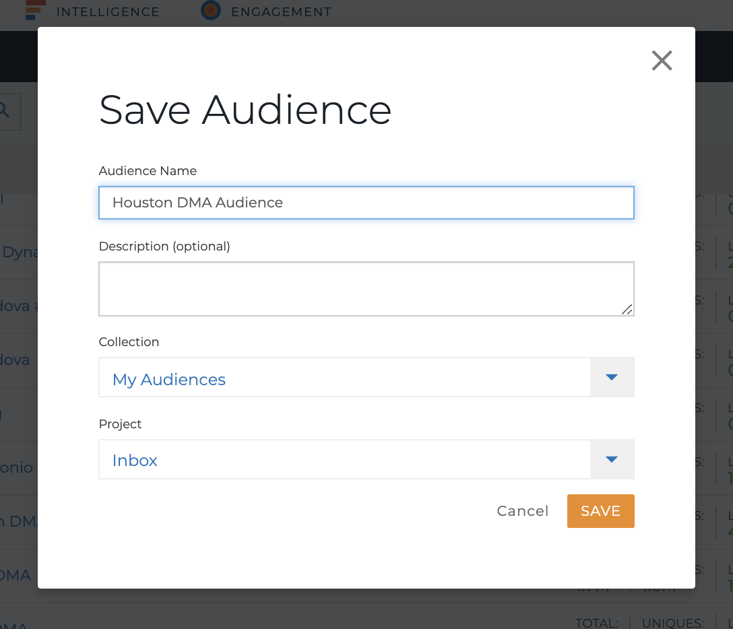
Task: Click the Audience Name label
Action: tap(148, 171)
